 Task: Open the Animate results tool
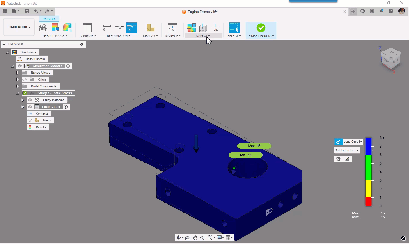coord(43,28)
